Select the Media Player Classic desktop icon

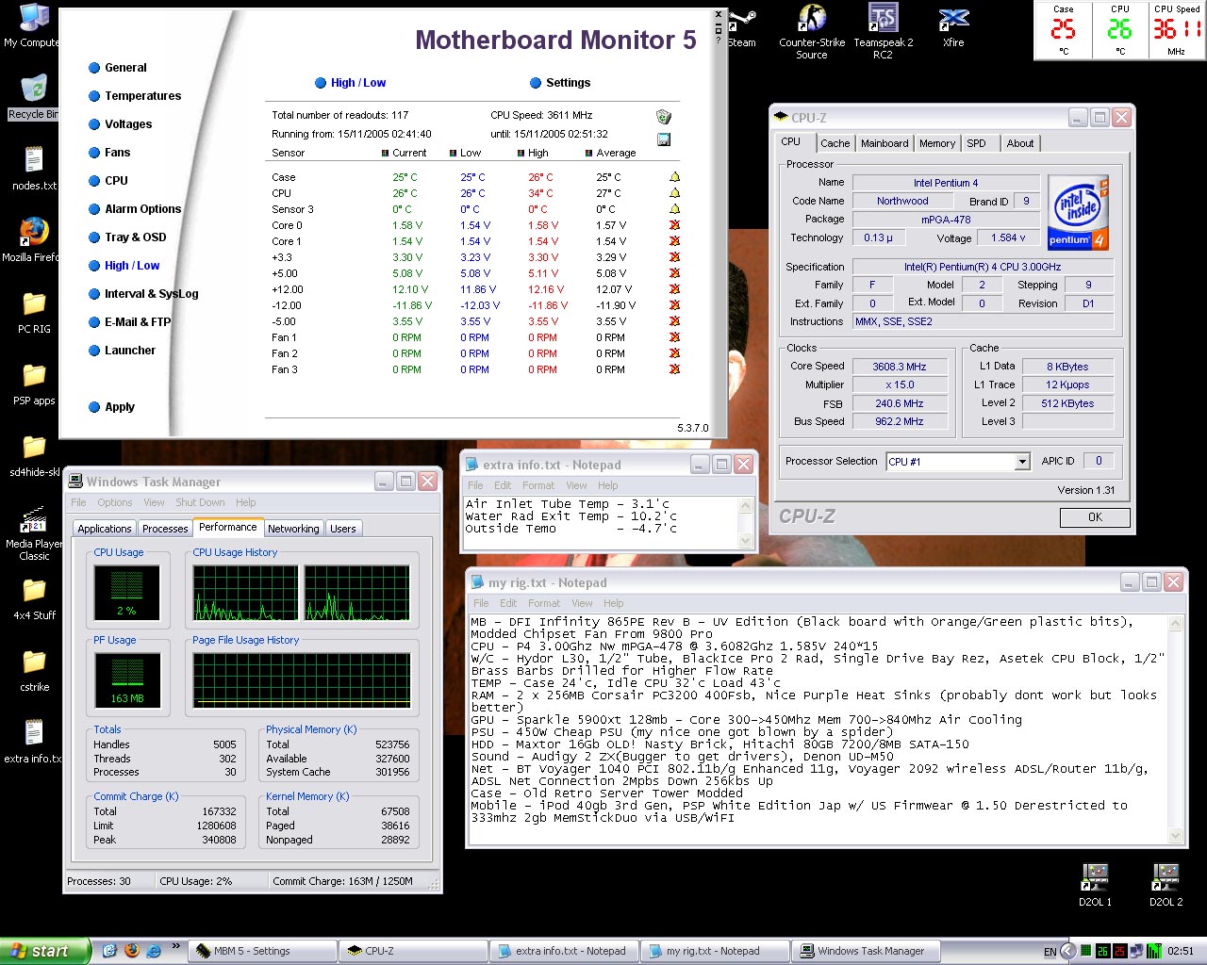[x=34, y=533]
